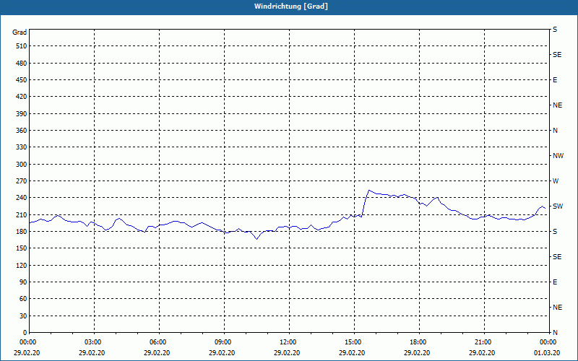Click the NE compass label below 60 level

click(x=558, y=308)
